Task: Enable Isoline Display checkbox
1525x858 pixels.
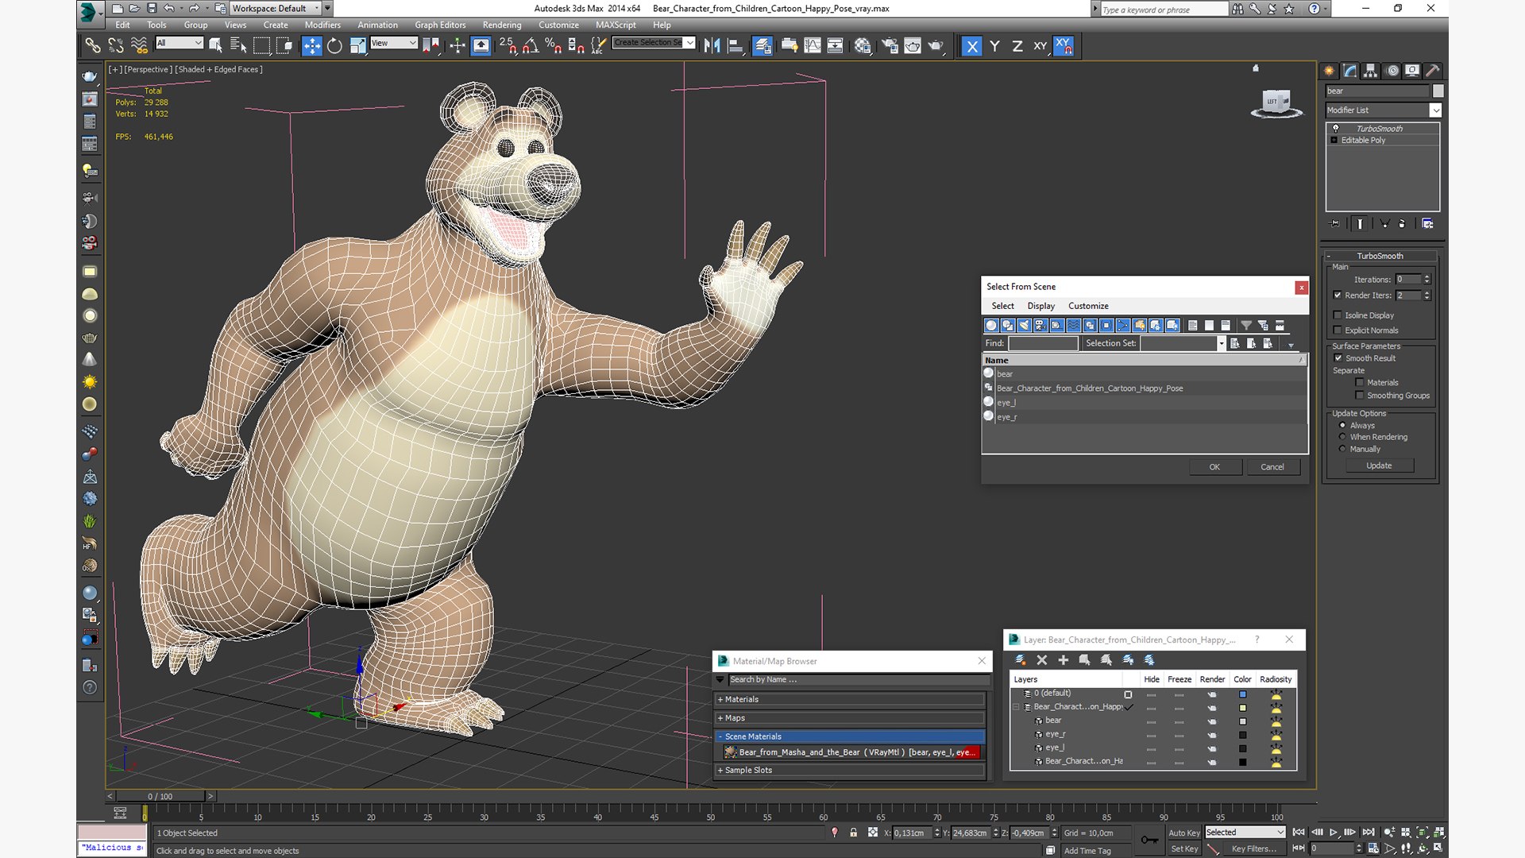Action: [1338, 315]
